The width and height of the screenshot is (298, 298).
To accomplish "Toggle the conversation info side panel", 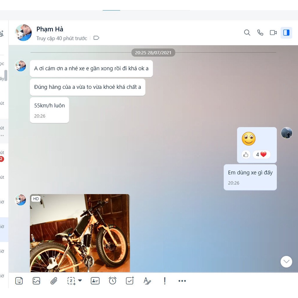I will [x=286, y=33].
